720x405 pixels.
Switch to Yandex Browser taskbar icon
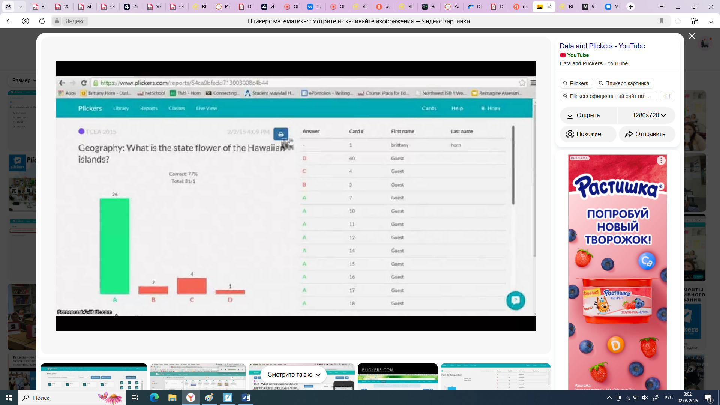(191, 397)
